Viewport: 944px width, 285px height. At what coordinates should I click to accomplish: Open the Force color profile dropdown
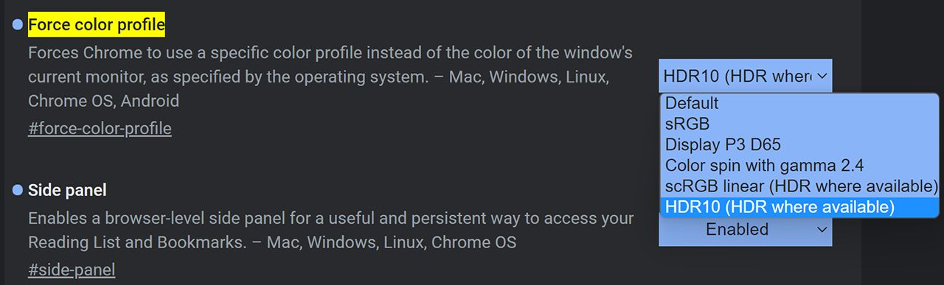tap(746, 75)
